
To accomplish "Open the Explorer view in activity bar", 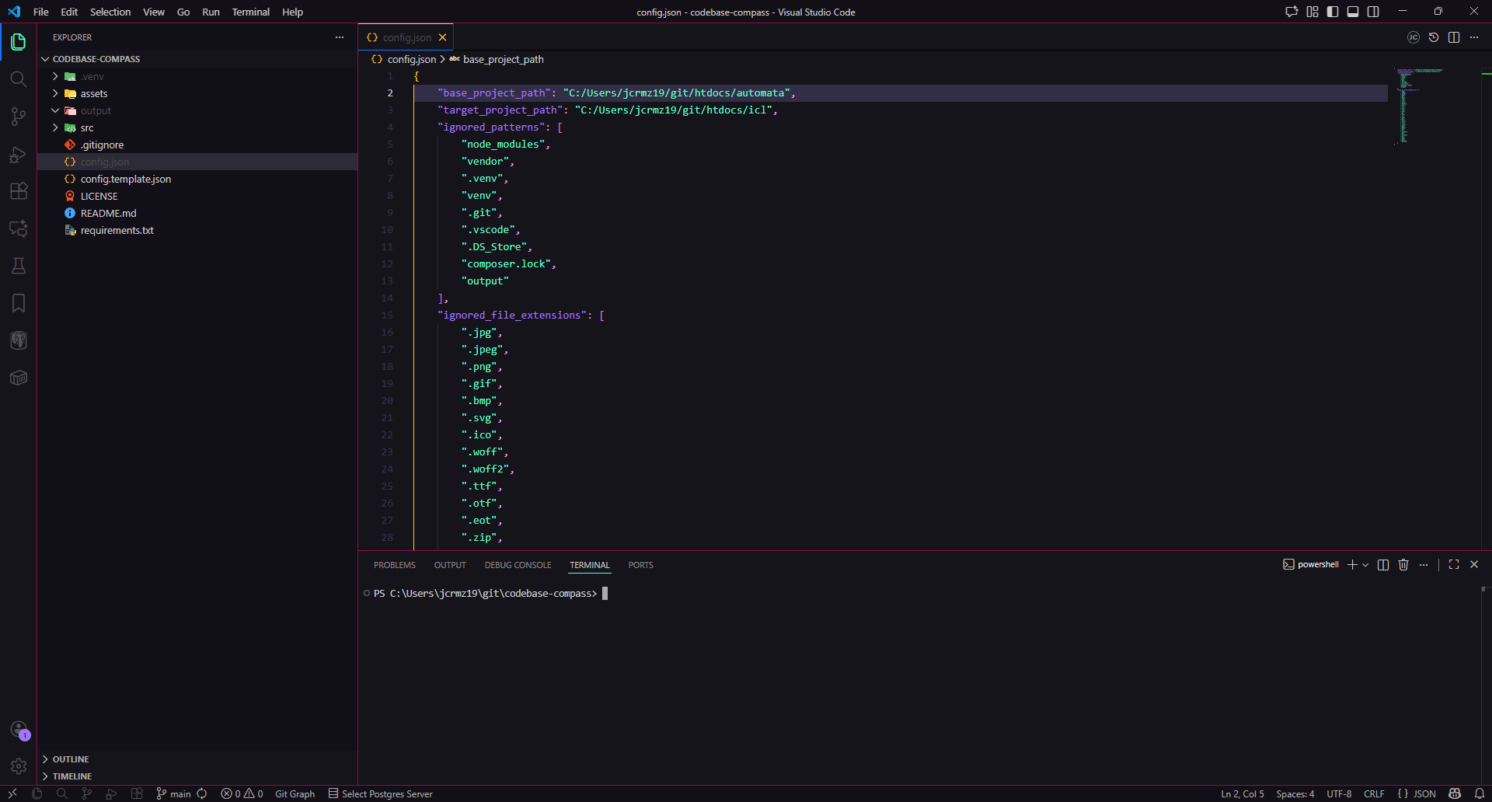I will [x=19, y=42].
